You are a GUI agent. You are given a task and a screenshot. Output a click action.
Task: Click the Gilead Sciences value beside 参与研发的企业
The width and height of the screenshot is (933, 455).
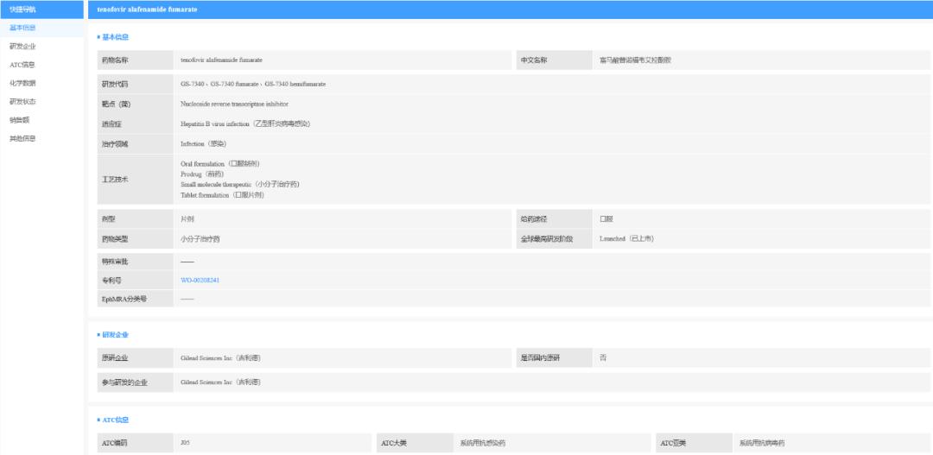click(x=220, y=382)
